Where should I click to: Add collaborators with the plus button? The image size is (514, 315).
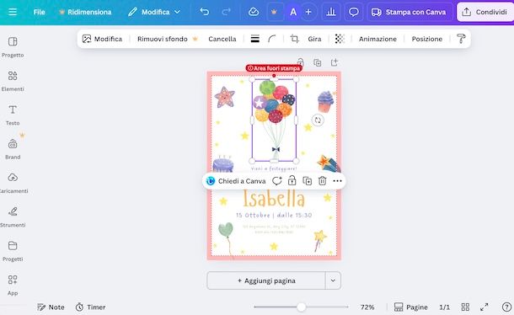pyautogui.click(x=308, y=12)
